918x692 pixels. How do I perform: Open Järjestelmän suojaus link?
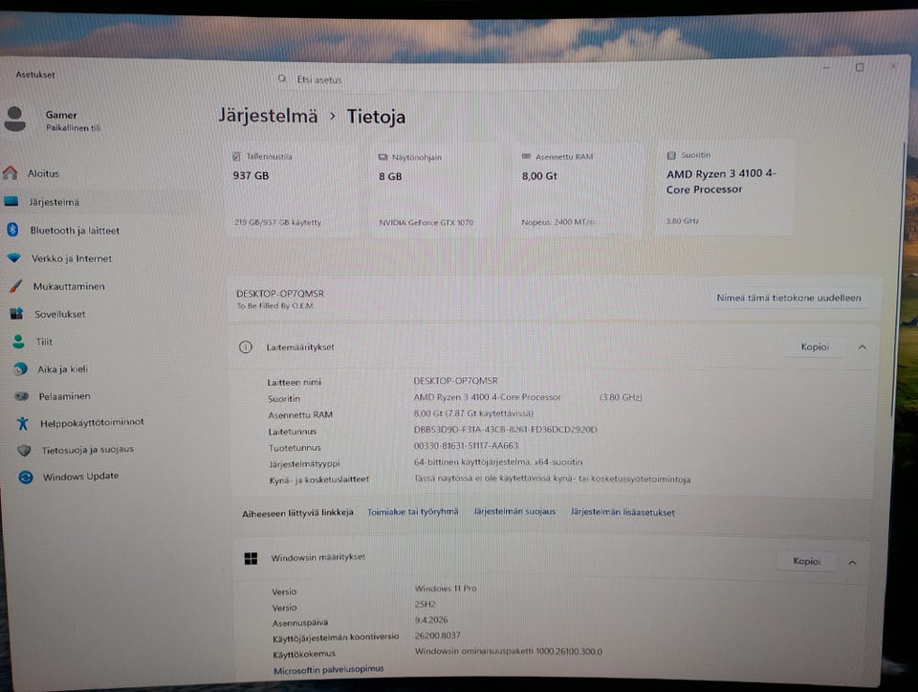click(x=514, y=511)
